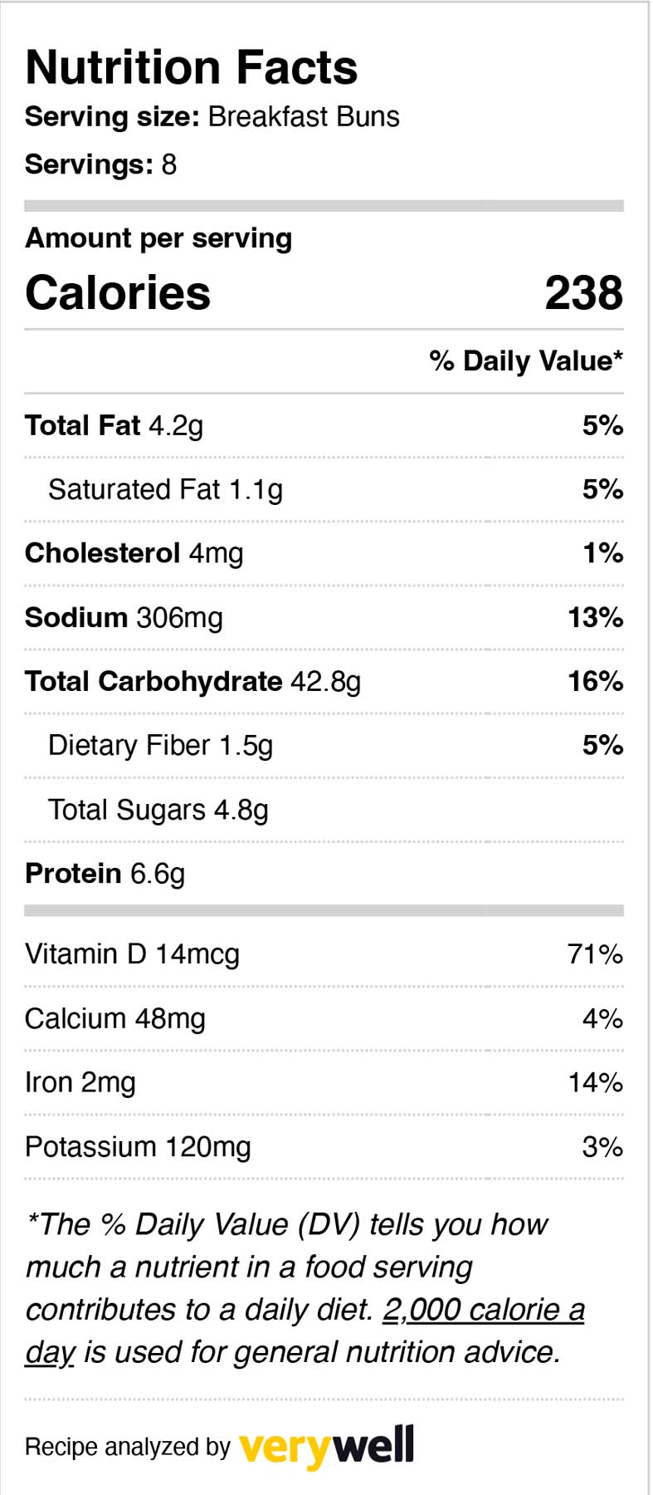Select the Total Fat 4.2g row label
Viewport: 653px width, 1495px height.
(115, 426)
